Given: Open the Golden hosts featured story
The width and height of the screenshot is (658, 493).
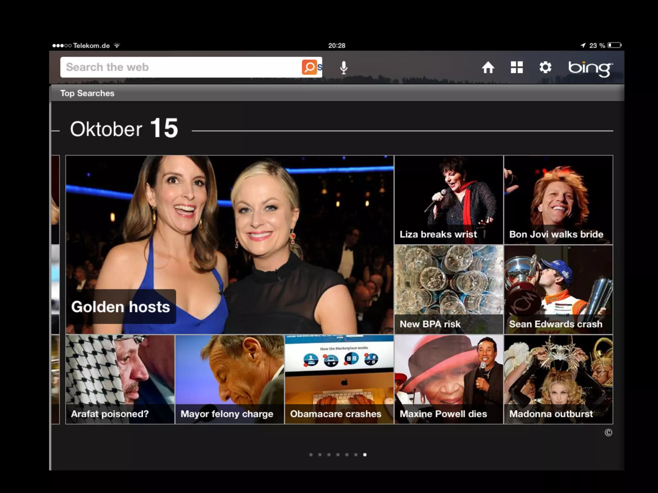Looking at the screenshot, I should (229, 245).
